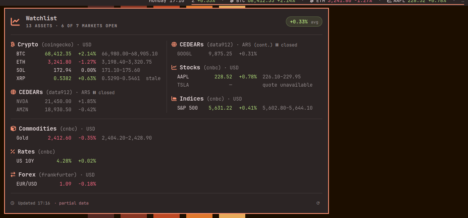Click the TSLA row symbol
This screenshot has width=468, height=218.
[x=183, y=85]
